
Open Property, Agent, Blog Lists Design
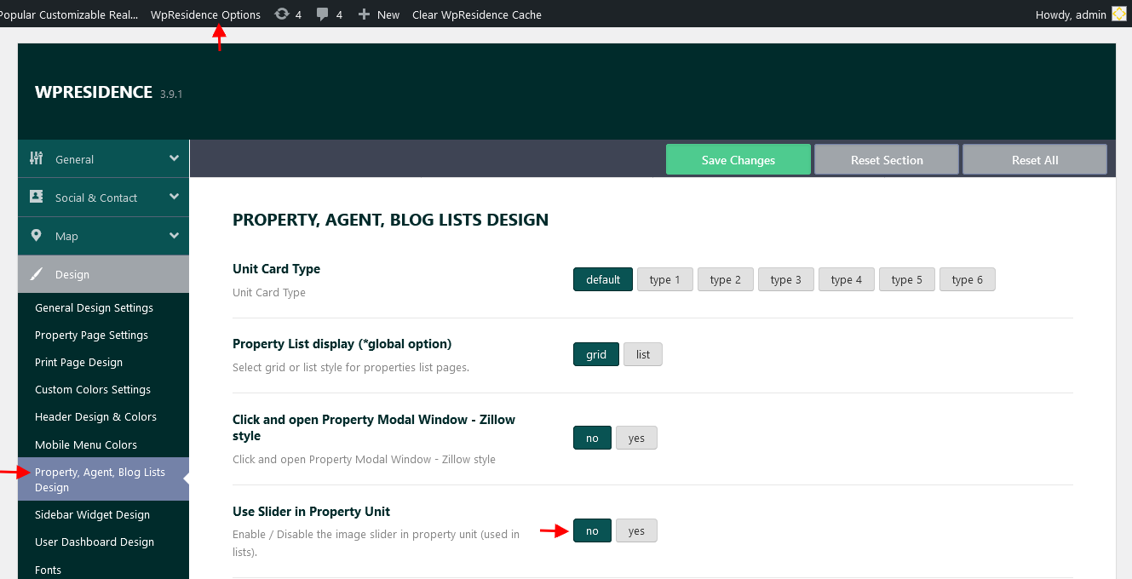103,479
